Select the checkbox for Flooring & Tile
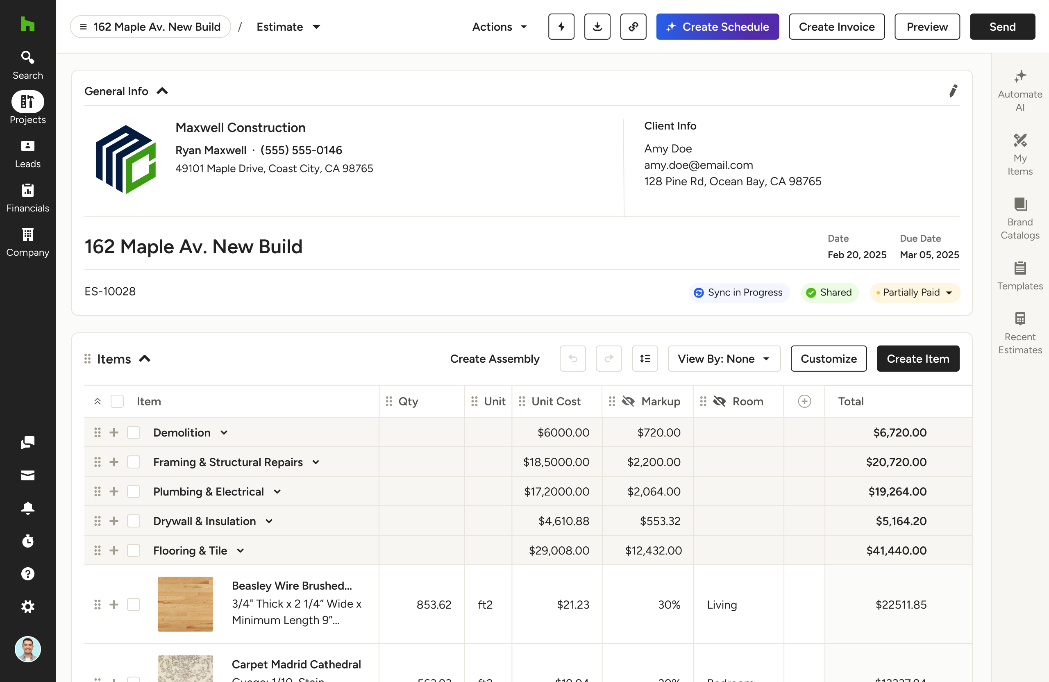Screen dimensions: 1049x682 (134, 550)
